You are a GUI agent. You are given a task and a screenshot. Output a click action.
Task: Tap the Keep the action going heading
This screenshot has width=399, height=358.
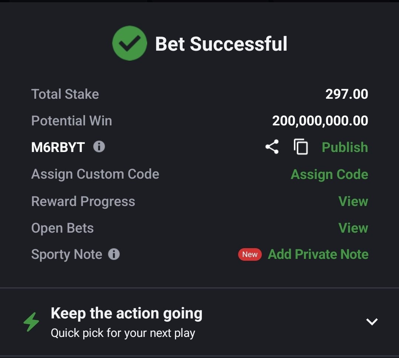pos(126,313)
